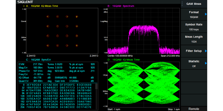Click the SIGLENT logo
Viewport: 223px width, 111px height.
25,2
